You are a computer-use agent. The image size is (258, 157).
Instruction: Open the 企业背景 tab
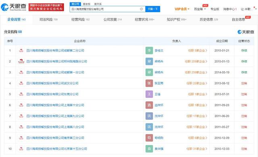coord(17,19)
